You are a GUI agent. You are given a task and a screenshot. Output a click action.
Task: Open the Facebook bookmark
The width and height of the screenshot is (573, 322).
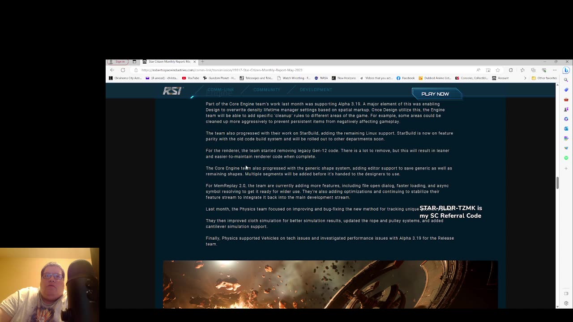(406, 78)
